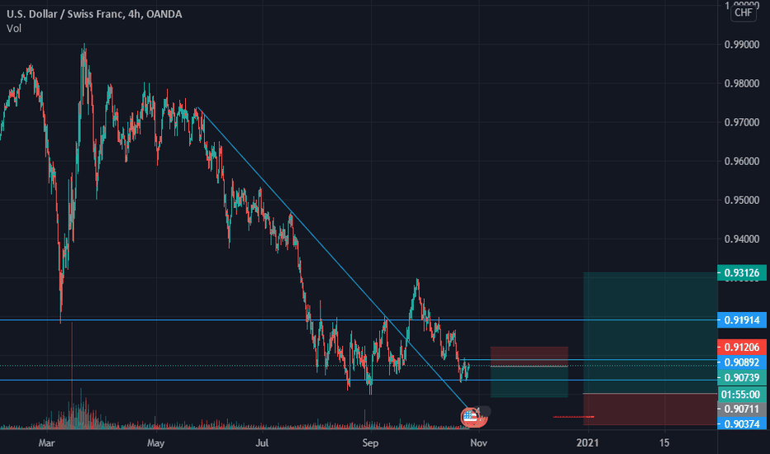Select the green profit zone of the 2021 long position

pyautogui.click(x=649, y=333)
